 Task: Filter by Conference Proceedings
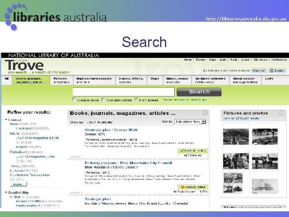point(30,175)
